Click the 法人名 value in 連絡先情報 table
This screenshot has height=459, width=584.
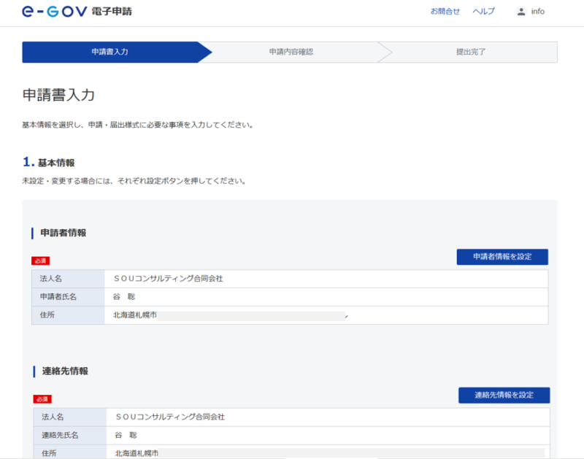pyautogui.click(x=169, y=417)
